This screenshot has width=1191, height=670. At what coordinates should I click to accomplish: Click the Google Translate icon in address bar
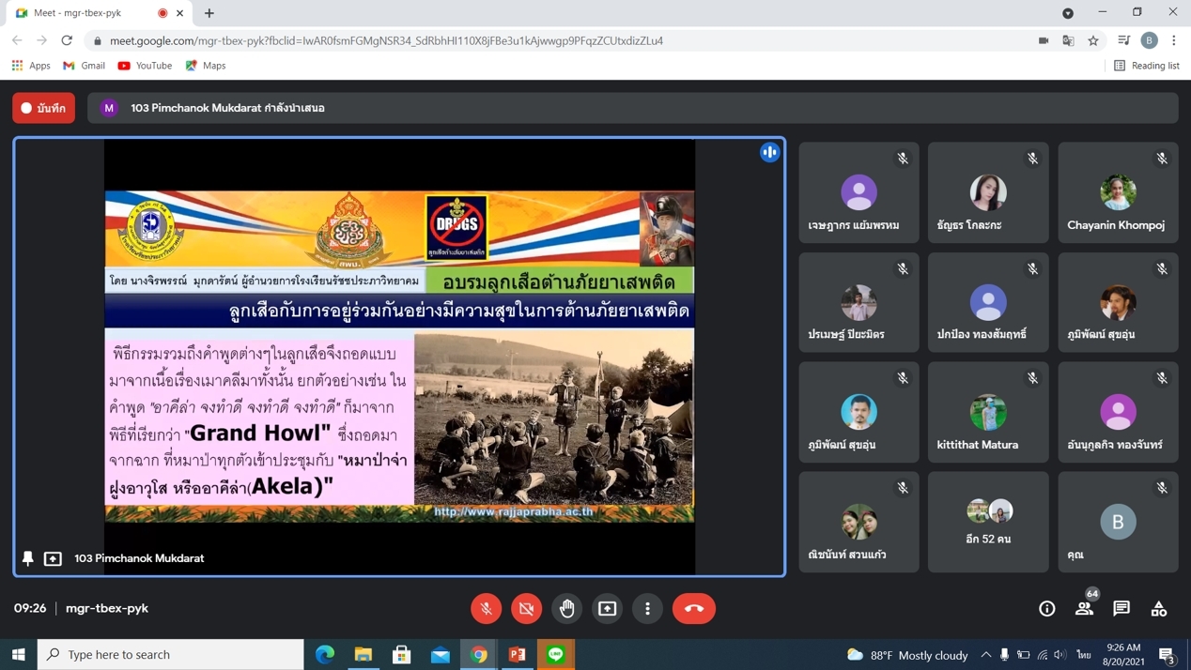1068,40
